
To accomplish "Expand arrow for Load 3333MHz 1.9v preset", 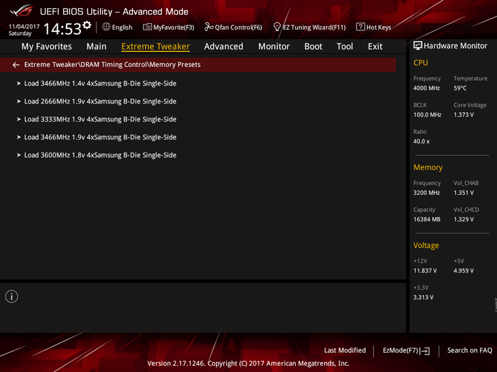I will point(19,119).
